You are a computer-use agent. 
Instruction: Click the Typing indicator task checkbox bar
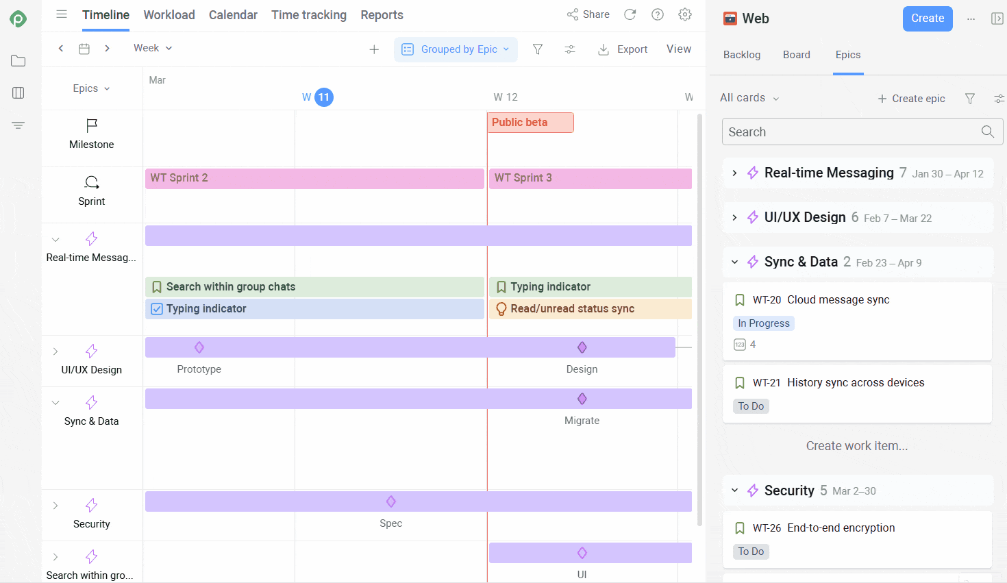click(314, 309)
